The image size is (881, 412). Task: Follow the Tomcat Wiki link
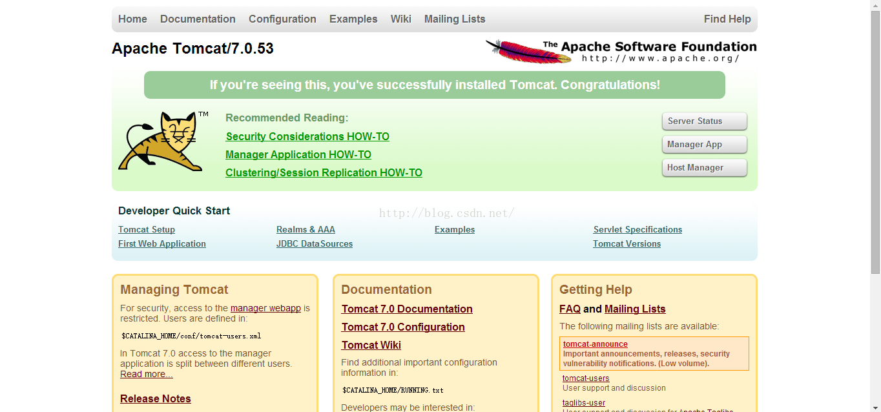click(371, 345)
